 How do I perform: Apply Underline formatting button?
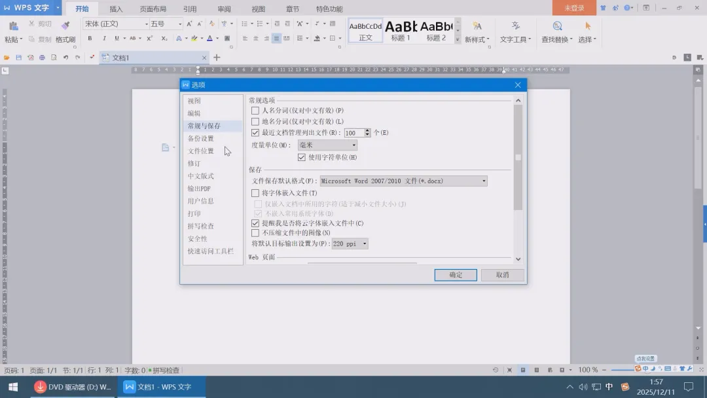point(117,39)
